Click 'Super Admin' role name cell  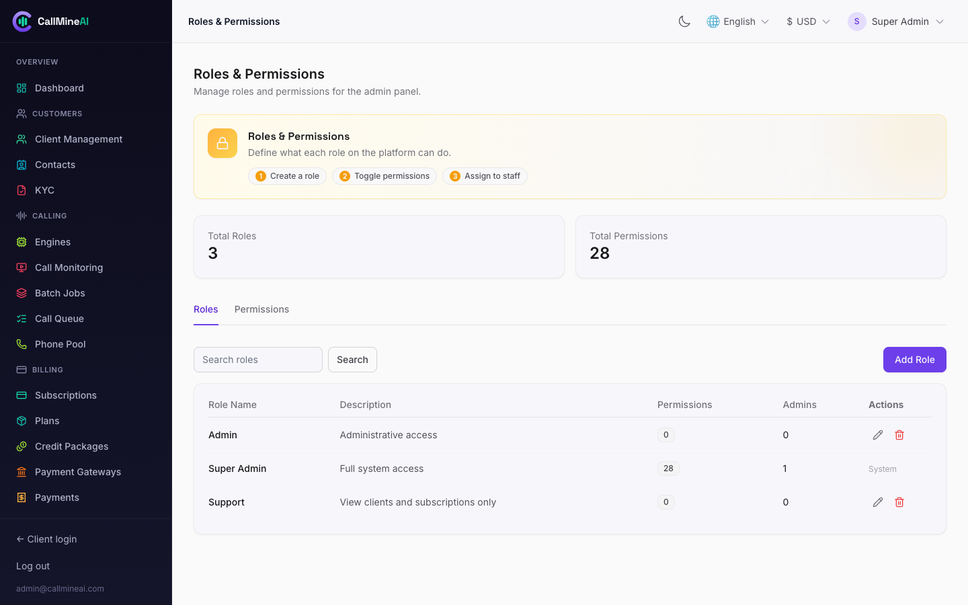(x=237, y=469)
